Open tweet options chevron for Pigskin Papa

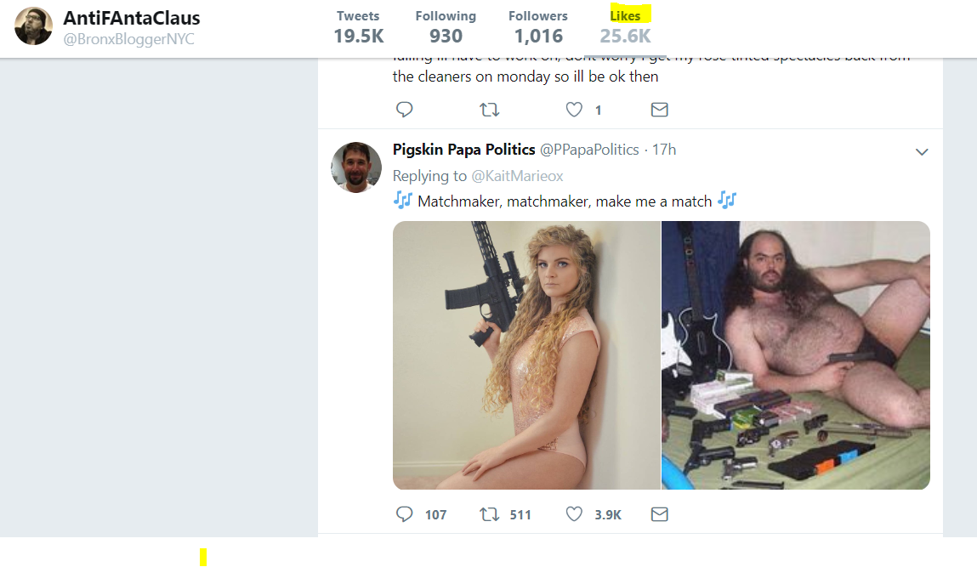coord(922,152)
